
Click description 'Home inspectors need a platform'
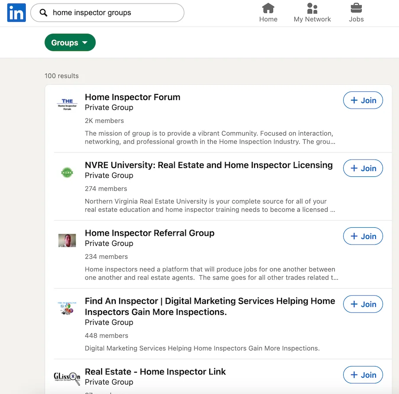click(211, 273)
